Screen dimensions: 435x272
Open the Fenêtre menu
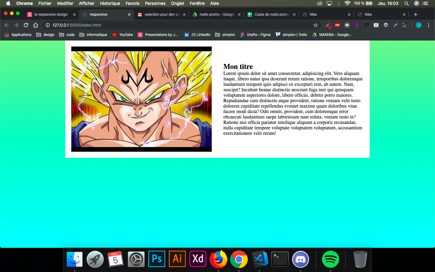(197, 3)
